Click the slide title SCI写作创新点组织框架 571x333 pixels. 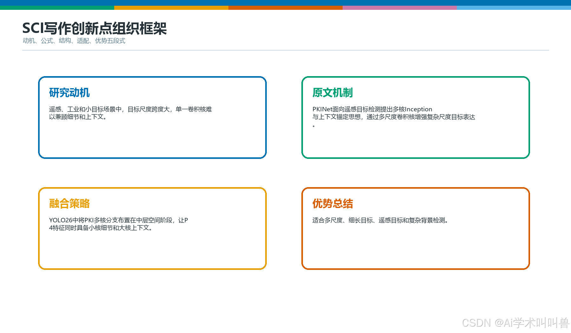pos(95,28)
